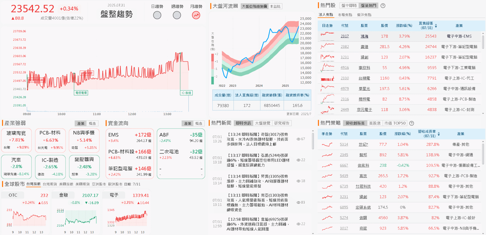
Task: Open 鴻海 daily trend sparkline
Action: pyautogui.click(x=327, y=36)
